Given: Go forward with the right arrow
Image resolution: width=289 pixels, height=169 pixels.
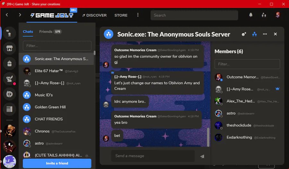Looking at the screenshot, I should (x=20, y=15).
